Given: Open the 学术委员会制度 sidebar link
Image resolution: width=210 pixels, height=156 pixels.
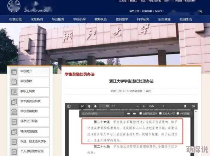Looking at the screenshot, I should click(30, 101).
